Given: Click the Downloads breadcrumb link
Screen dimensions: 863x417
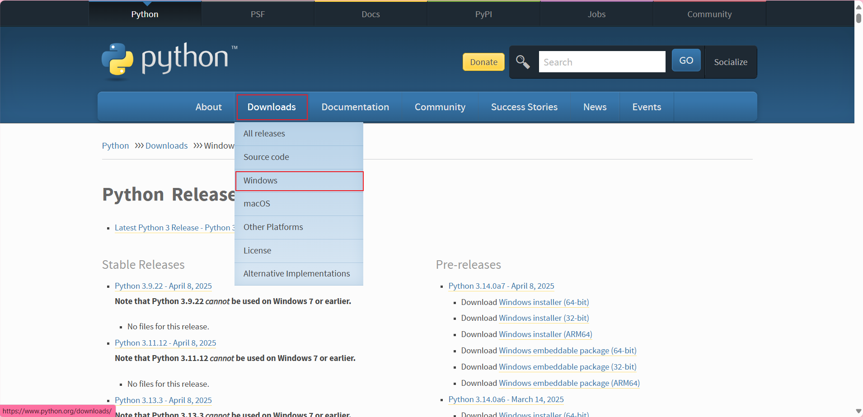Looking at the screenshot, I should point(166,145).
